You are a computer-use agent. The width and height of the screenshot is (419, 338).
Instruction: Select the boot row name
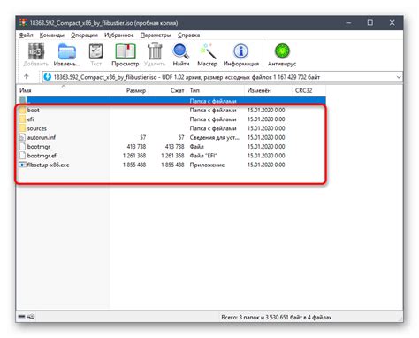pos(34,111)
